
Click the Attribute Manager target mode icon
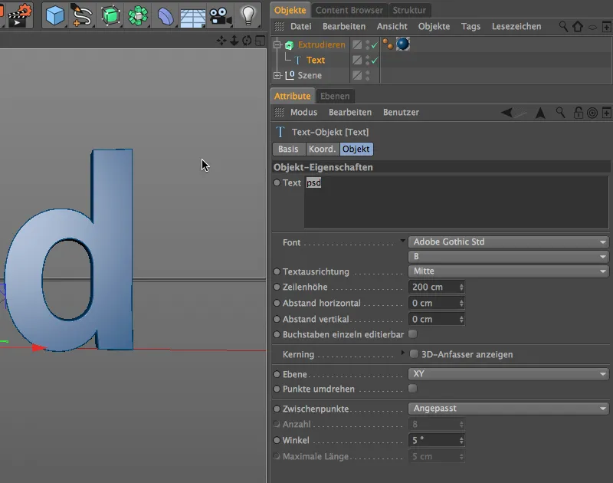[592, 113]
